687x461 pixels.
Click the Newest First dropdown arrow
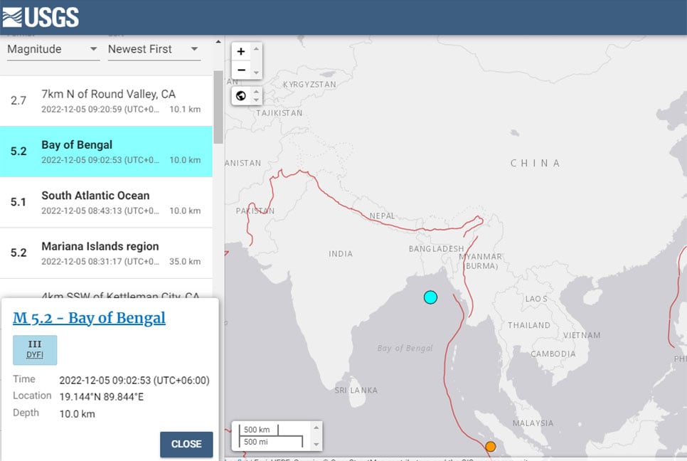point(194,49)
